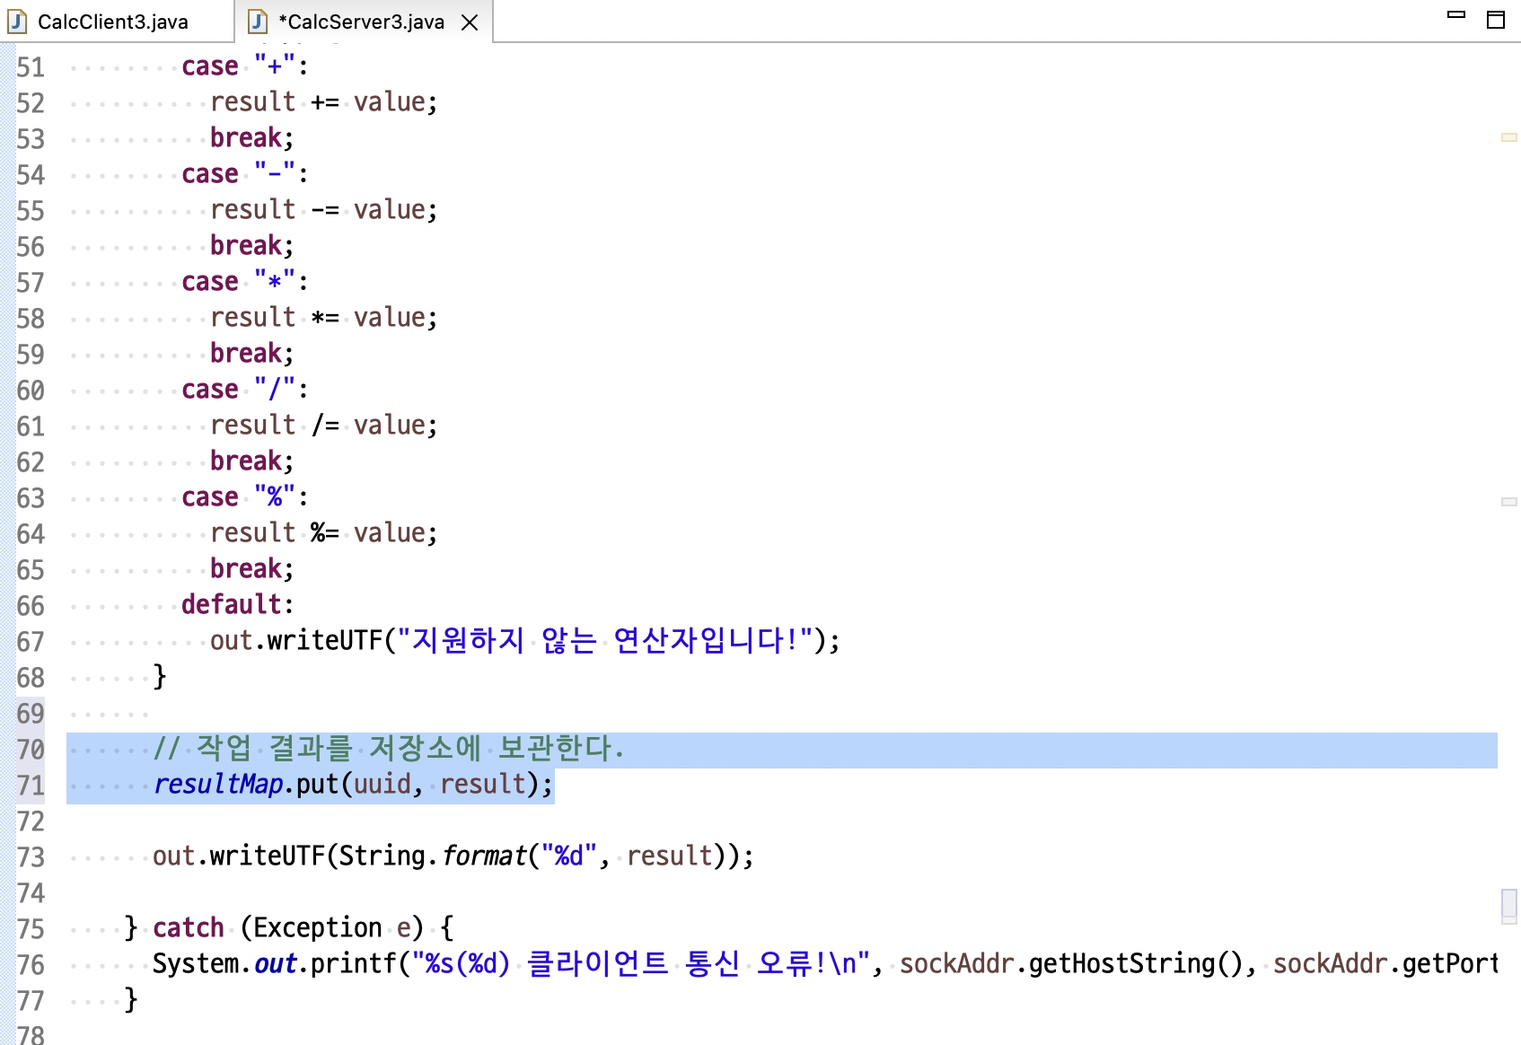Image resolution: width=1521 pixels, height=1045 pixels.
Task: Click case "%" label on line 63
Action: [244, 497]
